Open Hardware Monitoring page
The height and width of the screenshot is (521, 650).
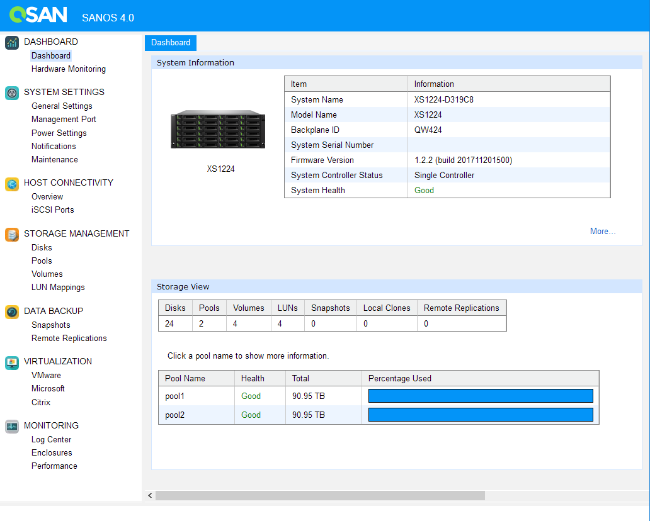[69, 69]
